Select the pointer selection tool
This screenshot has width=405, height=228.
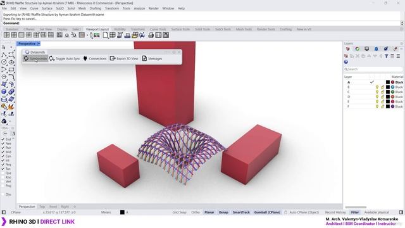(4, 47)
